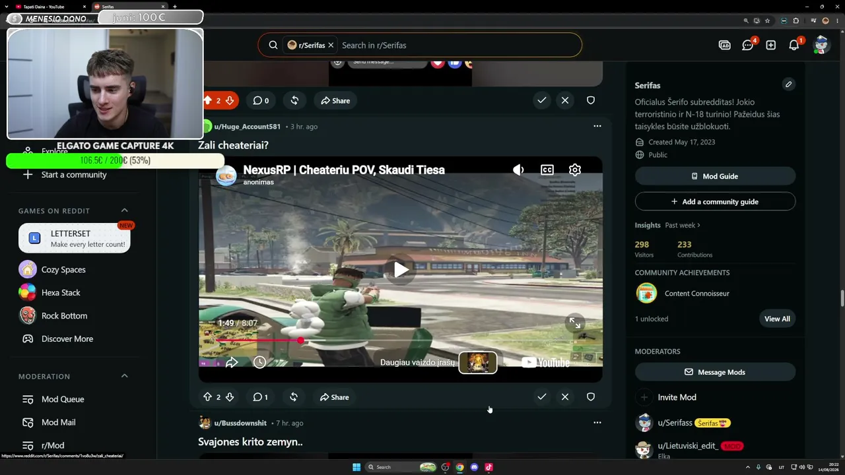Remove the "Zali cheateriai?" post with X
The height and width of the screenshot is (475, 845).
click(x=565, y=397)
